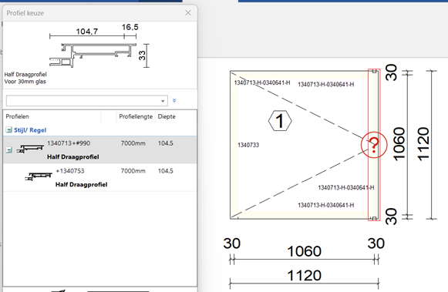448x292 pixels.
Task: Collapse the 1340713+#990 profile row
Action: pyautogui.click(x=8, y=150)
